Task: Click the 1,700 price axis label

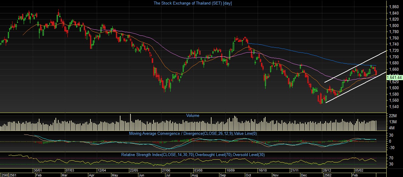Action: click(x=394, y=57)
